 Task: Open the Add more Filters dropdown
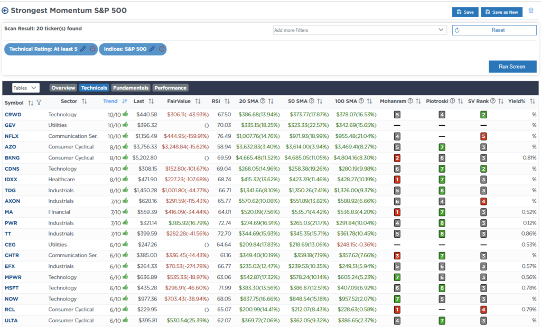[x=360, y=30]
